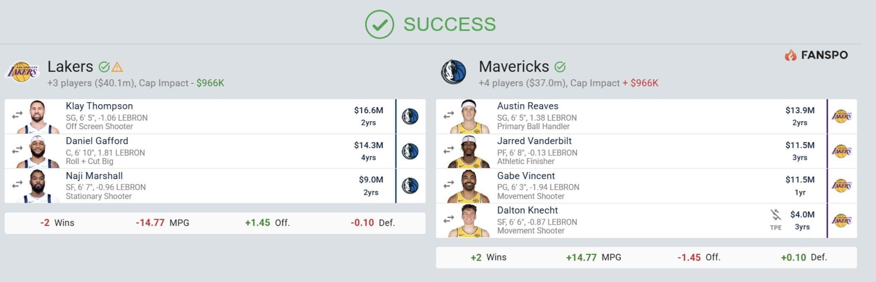876x282 pixels.
Task: Open Dalton Knecht's player name link
Action: tap(527, 210)
